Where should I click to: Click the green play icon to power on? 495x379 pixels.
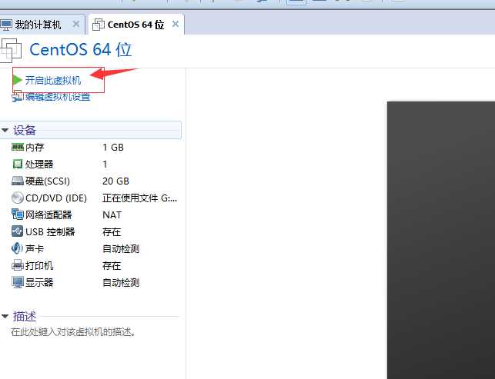tap(18, 80)
